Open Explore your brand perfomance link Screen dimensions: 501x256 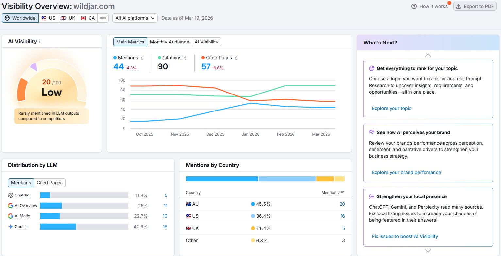(406, 172)
